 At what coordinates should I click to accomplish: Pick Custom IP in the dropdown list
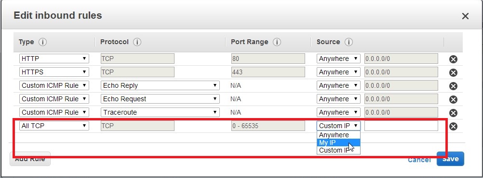pos(338,150)
